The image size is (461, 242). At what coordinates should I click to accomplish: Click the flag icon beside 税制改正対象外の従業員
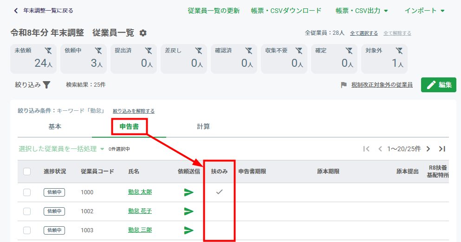tap(344, 85)
